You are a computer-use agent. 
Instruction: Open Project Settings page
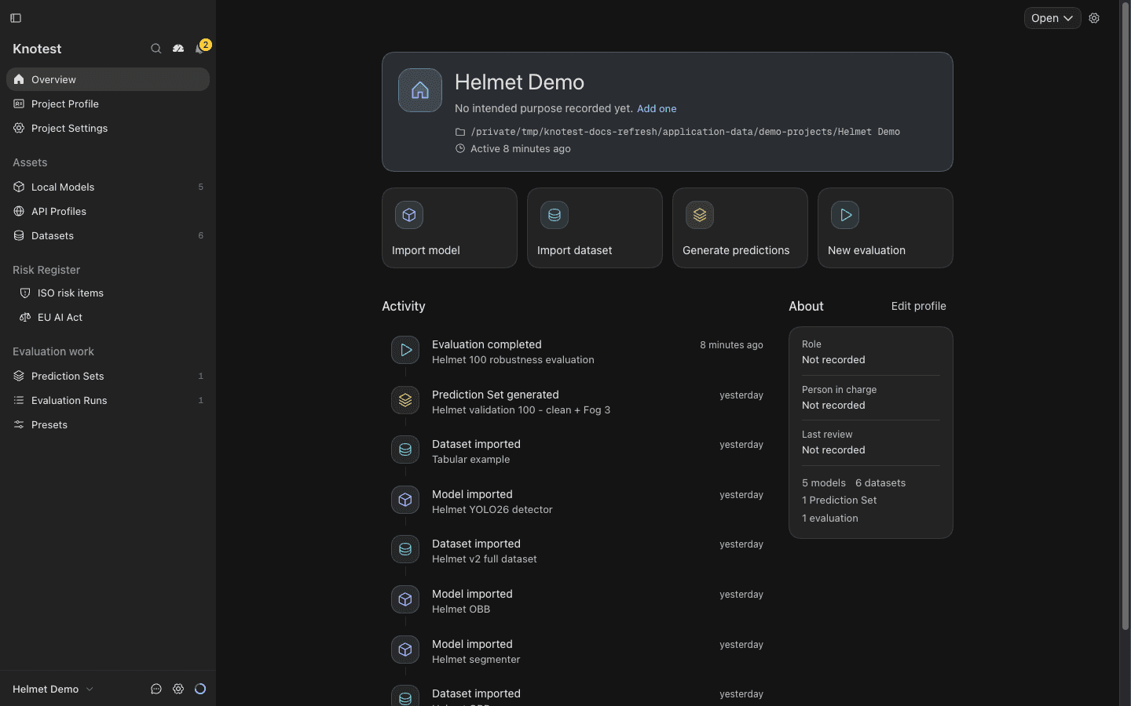coord(108,128)
